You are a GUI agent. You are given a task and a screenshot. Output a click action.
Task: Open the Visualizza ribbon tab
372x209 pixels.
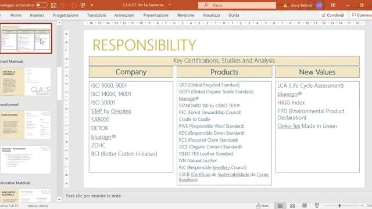211,15
